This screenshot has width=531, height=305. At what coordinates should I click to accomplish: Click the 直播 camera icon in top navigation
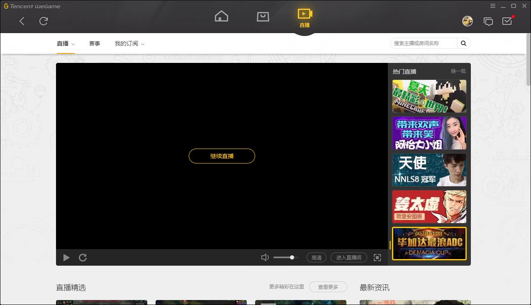tap(305, 14)
